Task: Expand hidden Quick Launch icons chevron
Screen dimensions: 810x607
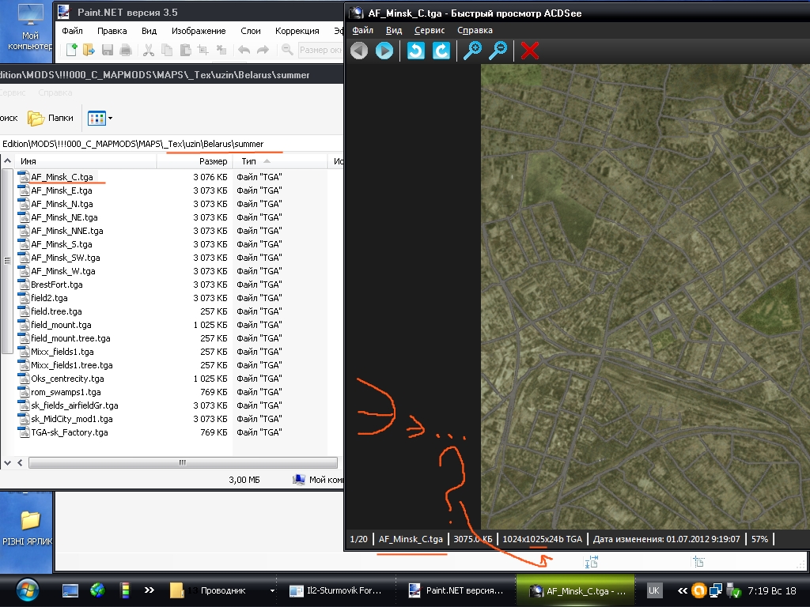Action: [x=149, y=590]
